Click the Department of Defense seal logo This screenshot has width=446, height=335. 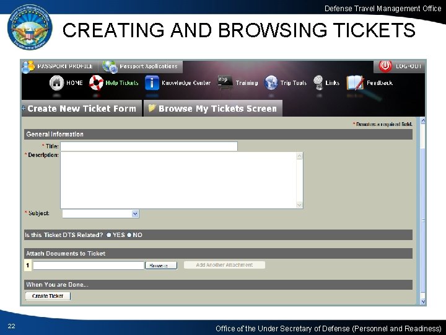point(30,27)
